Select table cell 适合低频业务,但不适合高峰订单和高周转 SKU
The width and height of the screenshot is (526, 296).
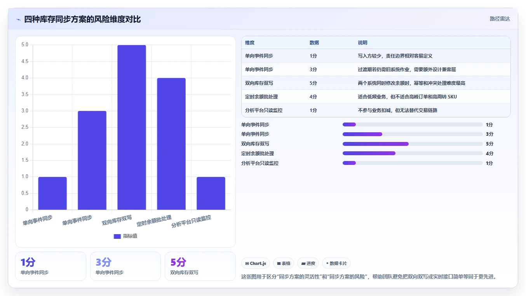407,97
